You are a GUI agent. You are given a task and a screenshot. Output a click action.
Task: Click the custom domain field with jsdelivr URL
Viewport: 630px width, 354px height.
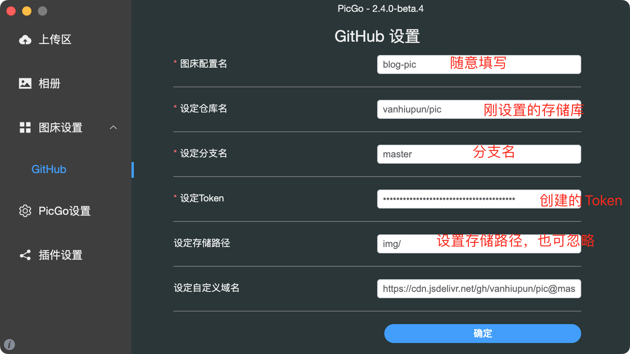(479, 289)
